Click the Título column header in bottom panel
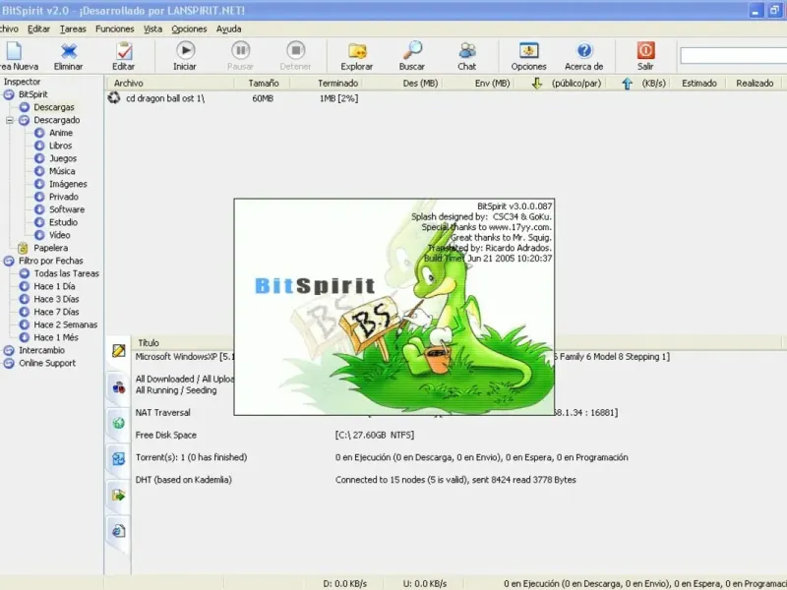 149,342
